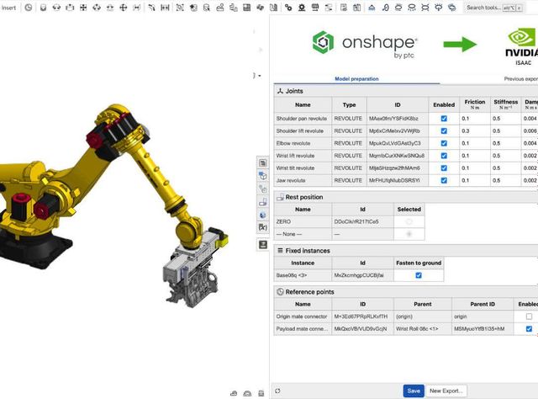The height and width of the screenshot is (399, 538).
Task: Click the Friction column header
Action: pos(475,104)
